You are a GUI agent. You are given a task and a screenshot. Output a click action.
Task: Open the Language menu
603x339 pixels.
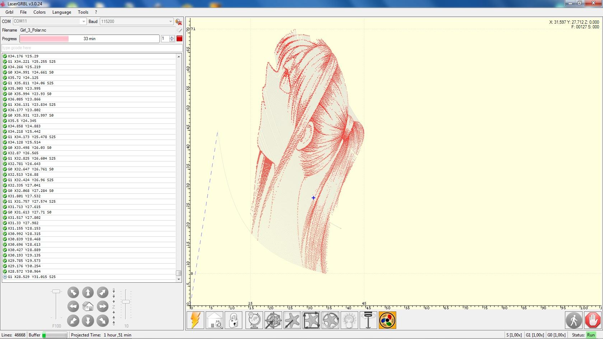(62, 12)
